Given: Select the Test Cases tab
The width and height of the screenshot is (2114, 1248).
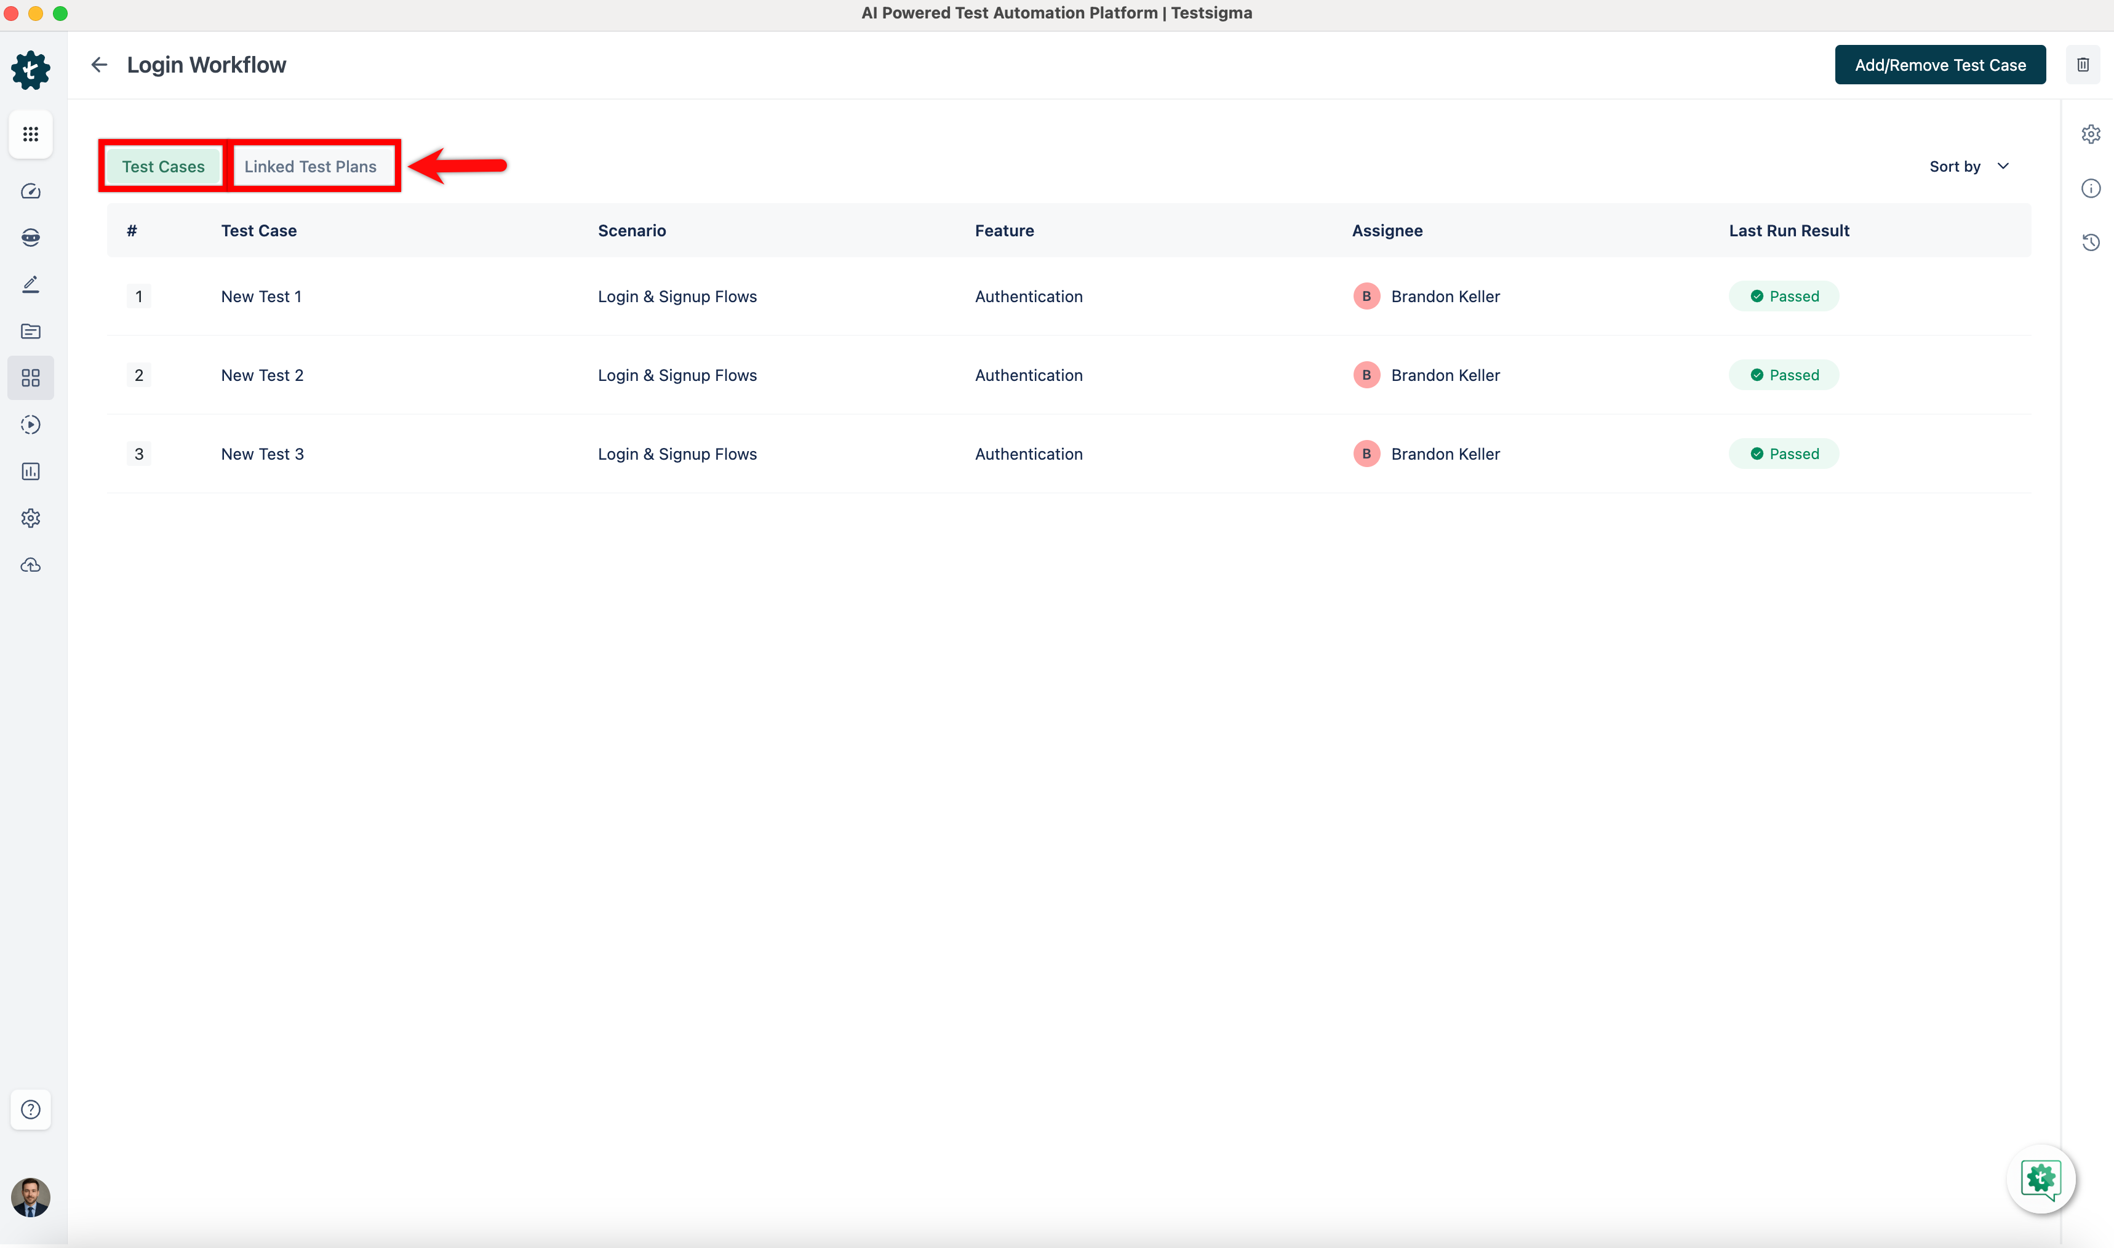Looking at the screenshot, I should (x=162, y=166).
